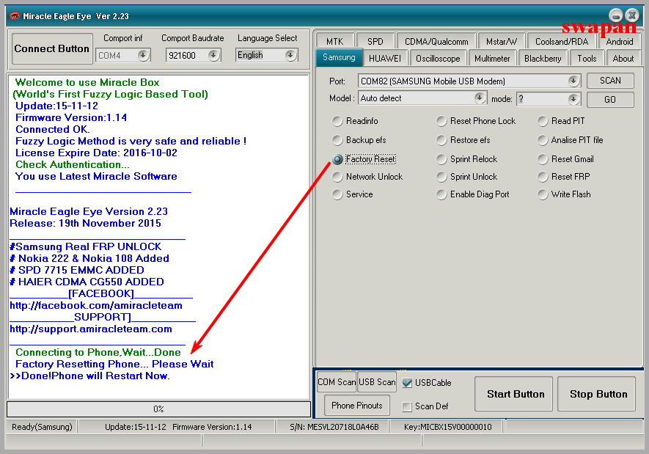649x454 pixels.
Task: Open the Multimeter tab
Action: (492, 59)
